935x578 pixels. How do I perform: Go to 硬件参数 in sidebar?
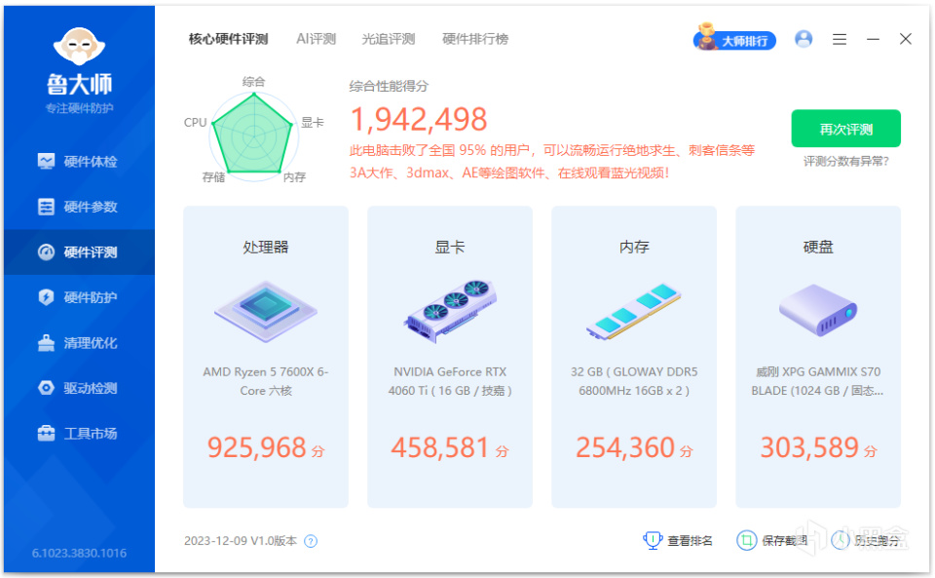[79, 207]
